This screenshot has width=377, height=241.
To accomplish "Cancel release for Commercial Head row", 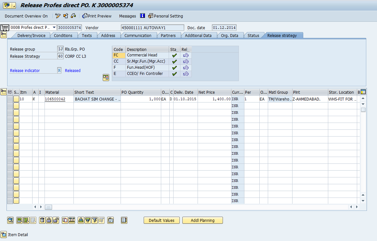I will tap(185, 55).
